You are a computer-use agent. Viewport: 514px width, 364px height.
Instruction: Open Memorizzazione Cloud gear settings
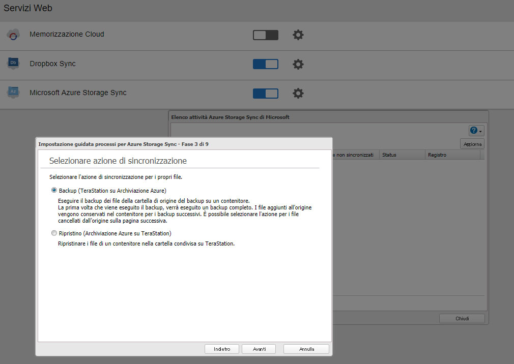pyautogui.click(x=298, y=35)
